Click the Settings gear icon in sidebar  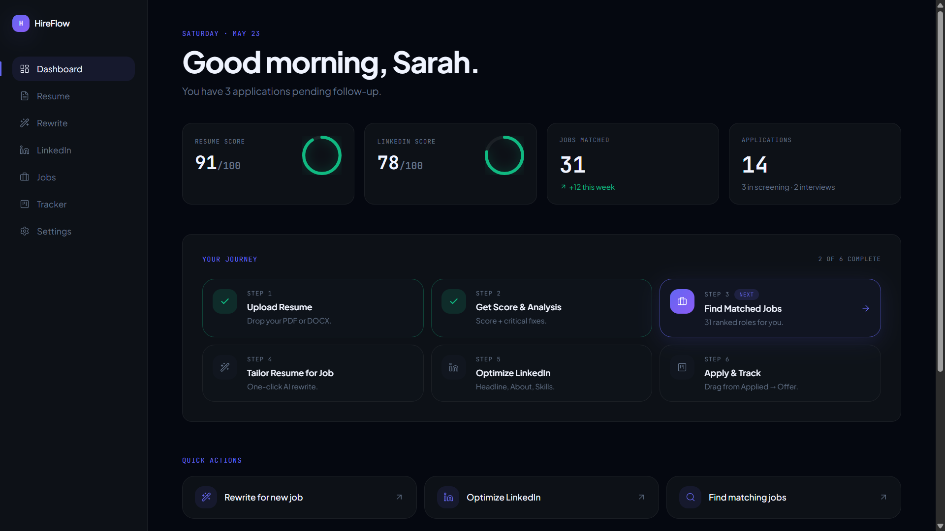tap(25, 231)
